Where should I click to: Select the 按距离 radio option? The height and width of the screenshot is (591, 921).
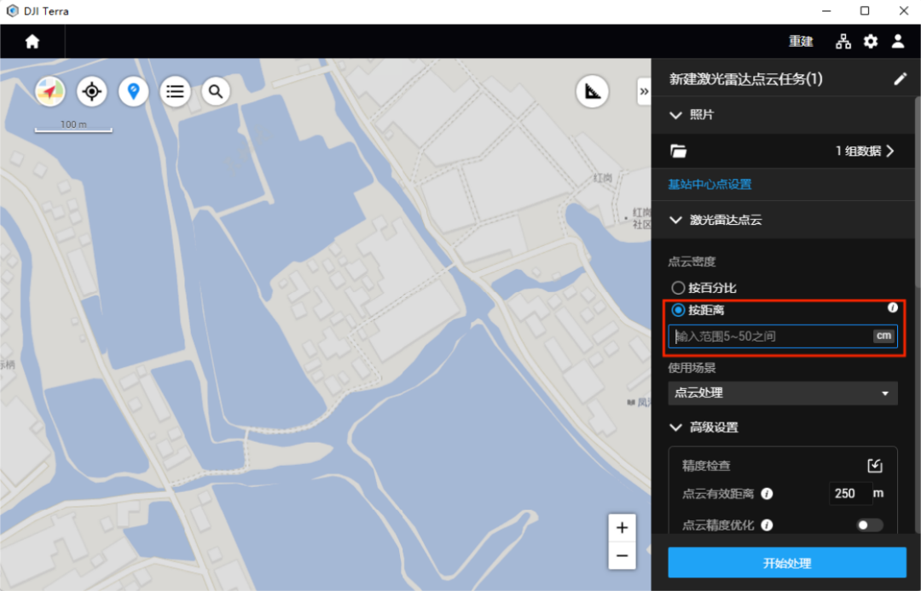[679, 310]
